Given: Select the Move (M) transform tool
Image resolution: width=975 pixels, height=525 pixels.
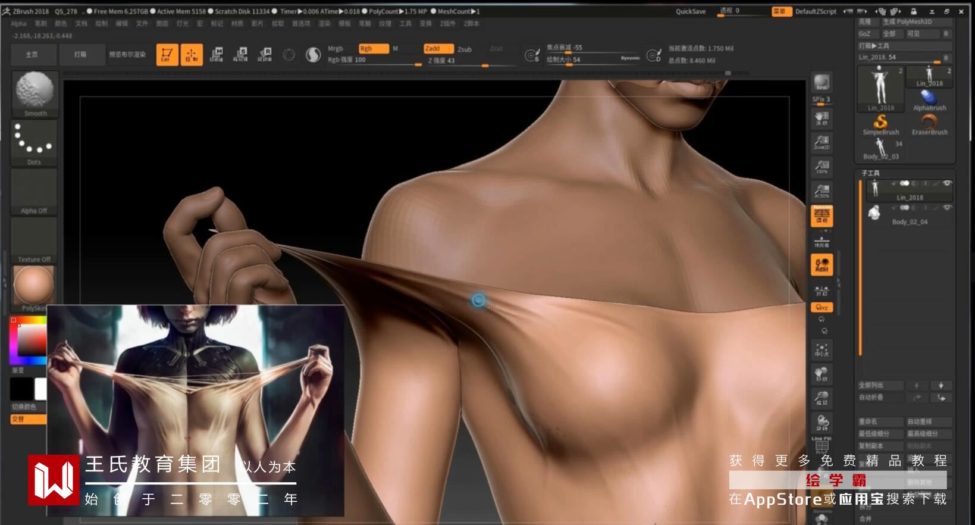Looking at the screenshot, I should pyautogui.click(x=217, y=55).
